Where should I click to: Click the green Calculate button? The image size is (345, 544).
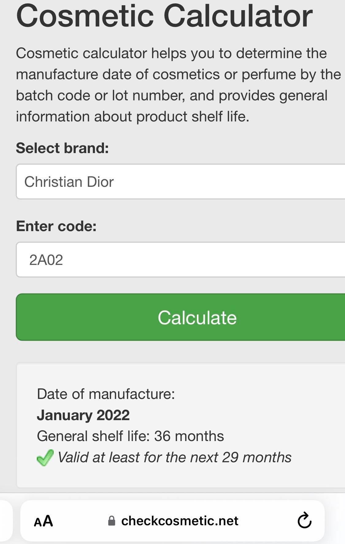pyautogui.click(x=181, y=317)
